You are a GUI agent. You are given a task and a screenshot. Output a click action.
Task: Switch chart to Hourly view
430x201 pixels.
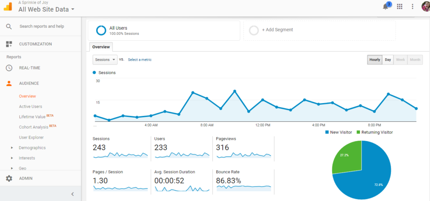click(375, 60)
